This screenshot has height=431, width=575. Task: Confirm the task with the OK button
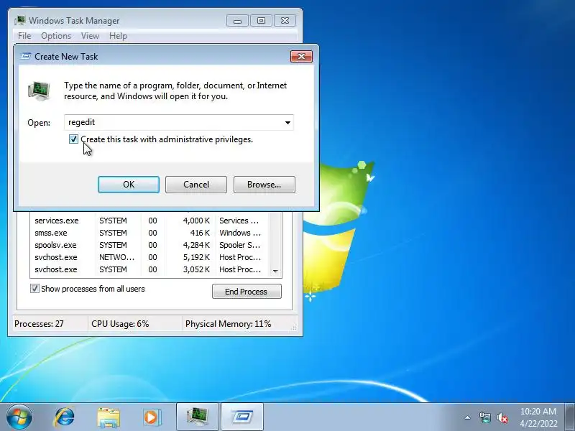[x=129, y=185]
